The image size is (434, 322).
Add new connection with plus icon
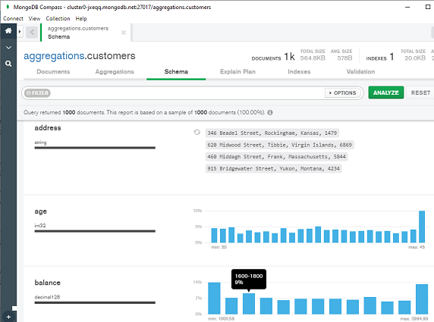pyautogui.click(x=8, y=317)
